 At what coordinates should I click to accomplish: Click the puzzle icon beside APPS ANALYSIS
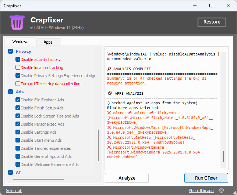[110, 93]
